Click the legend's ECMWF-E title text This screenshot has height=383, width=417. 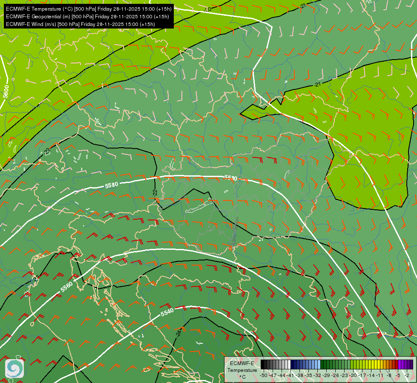pos(242,363)
